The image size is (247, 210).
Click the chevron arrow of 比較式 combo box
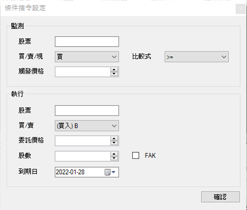[224, 57]
